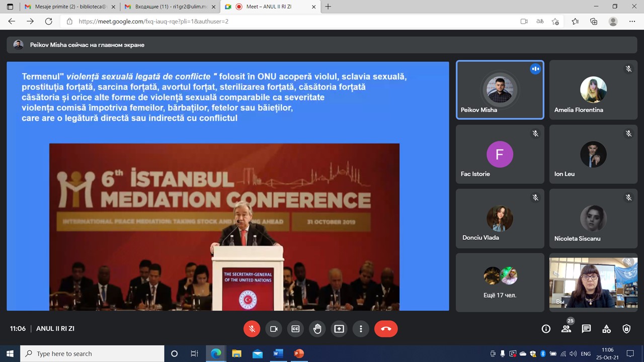Raise hand in the meeting
Viewport: 644px width, 362px height.
[317, 329]
